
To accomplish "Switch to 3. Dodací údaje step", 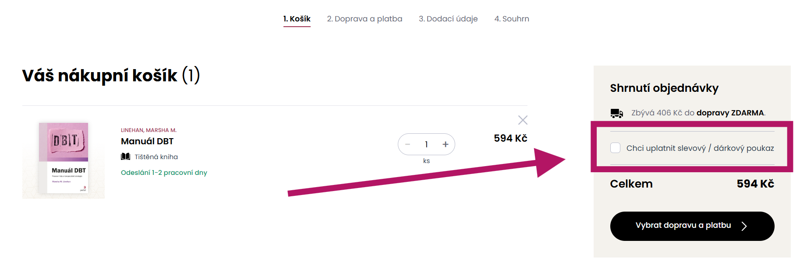I will tap(448, 19).
